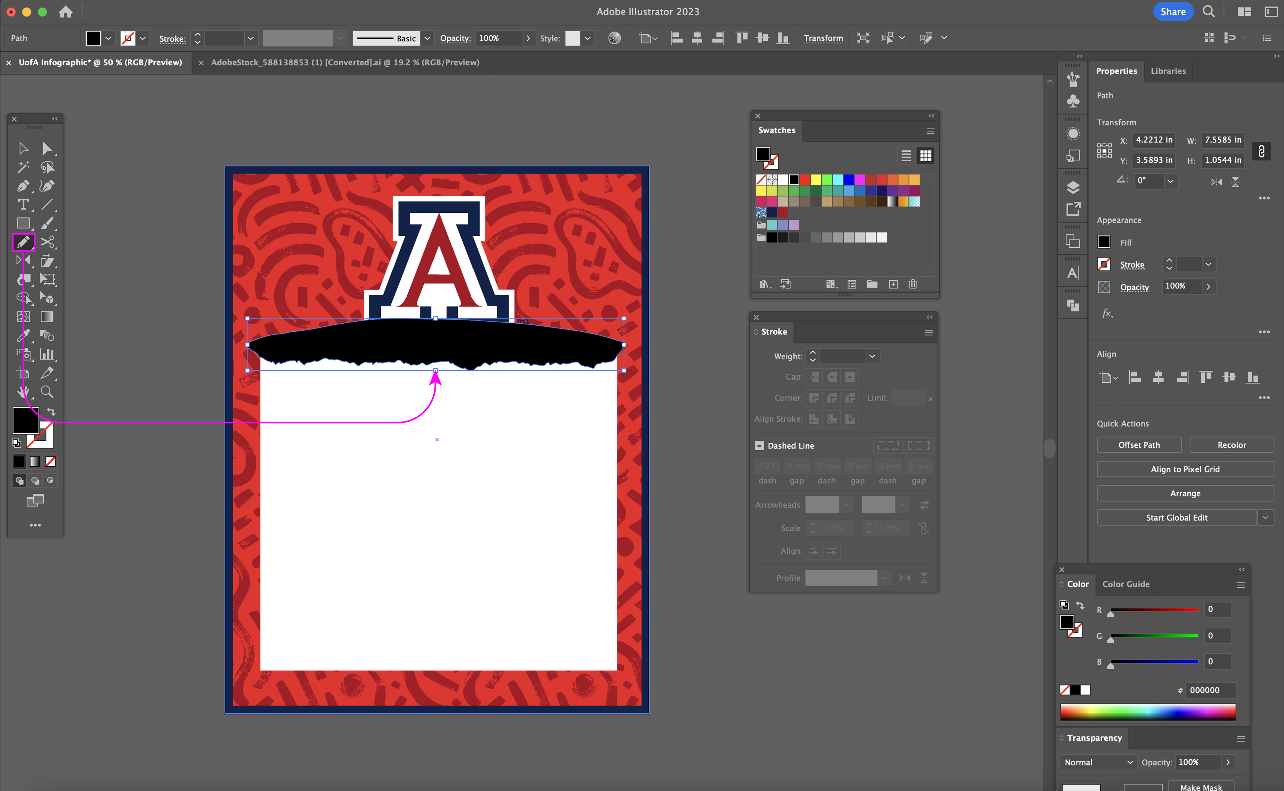Toggle constrain width and height proportions
The width and height of the screenshot is (1284, 791).
(1262, 151)
